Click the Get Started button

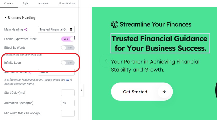[x=142, y=92]
